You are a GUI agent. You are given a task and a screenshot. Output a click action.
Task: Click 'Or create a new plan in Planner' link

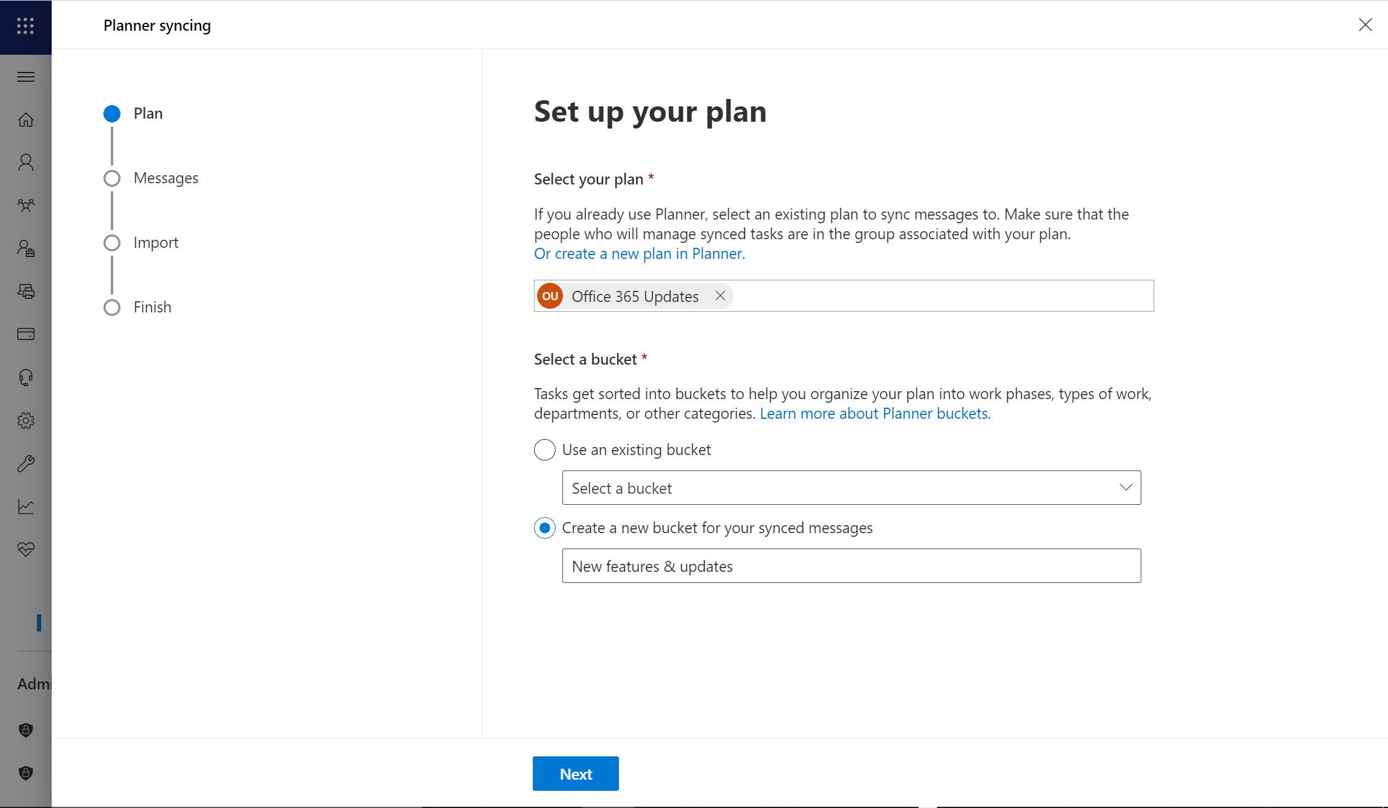click(640, 254)
